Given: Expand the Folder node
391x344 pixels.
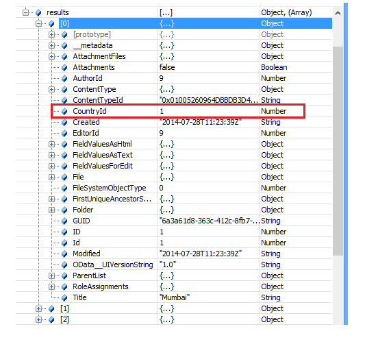Looking at the screenshot, I should pyautogui.click(x=51, y=210).
